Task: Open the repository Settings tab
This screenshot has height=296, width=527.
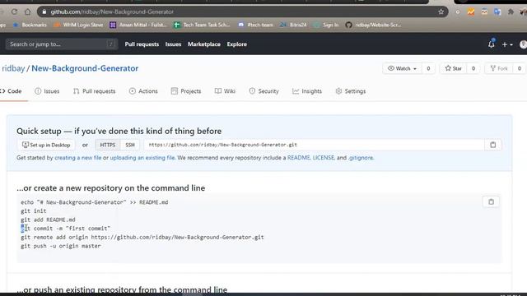Action: pyautogui.click(x=351, y=91)
